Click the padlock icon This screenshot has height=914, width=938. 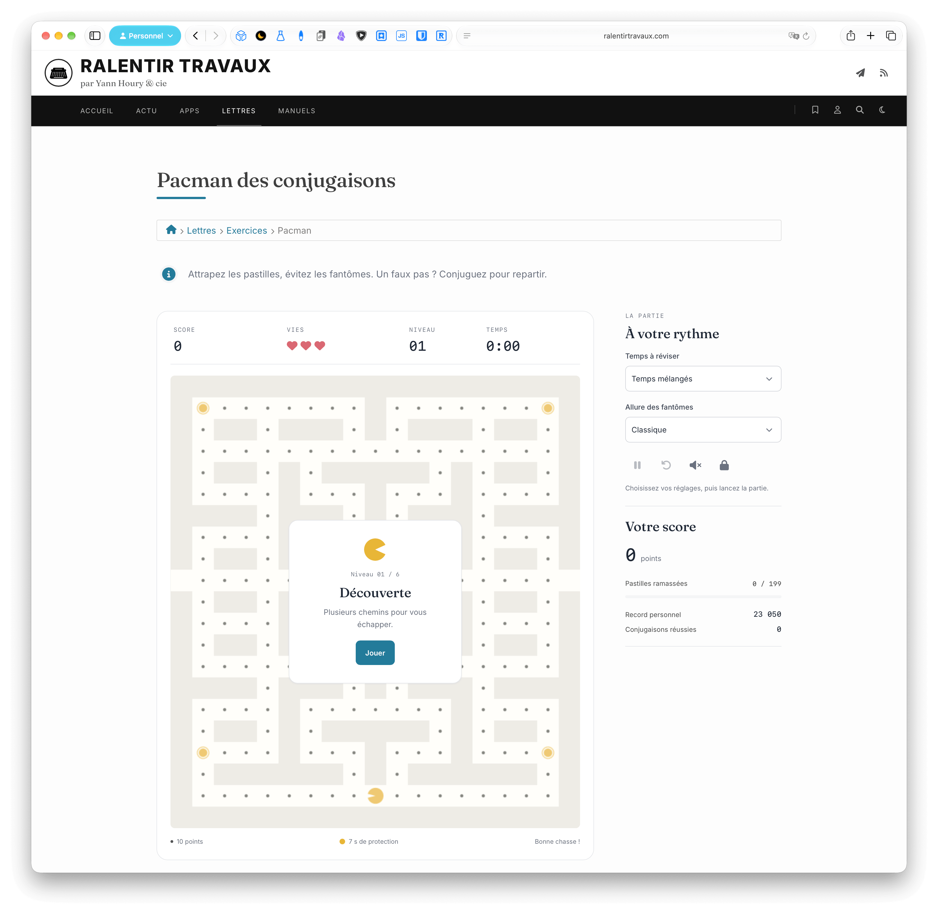[x=724, y=465]
